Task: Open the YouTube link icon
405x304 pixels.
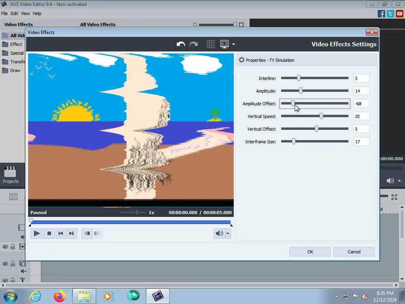Action: point(399,13)
